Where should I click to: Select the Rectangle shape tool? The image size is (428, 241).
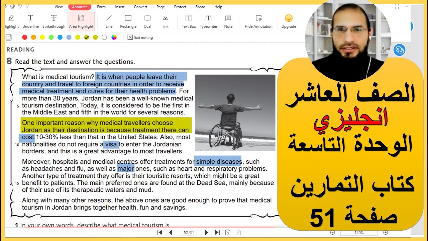128,21
